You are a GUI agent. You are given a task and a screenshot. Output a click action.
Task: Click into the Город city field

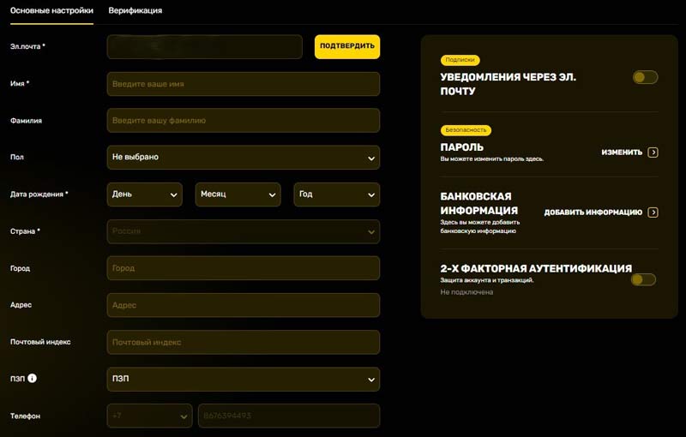click(x=243, y=268)
